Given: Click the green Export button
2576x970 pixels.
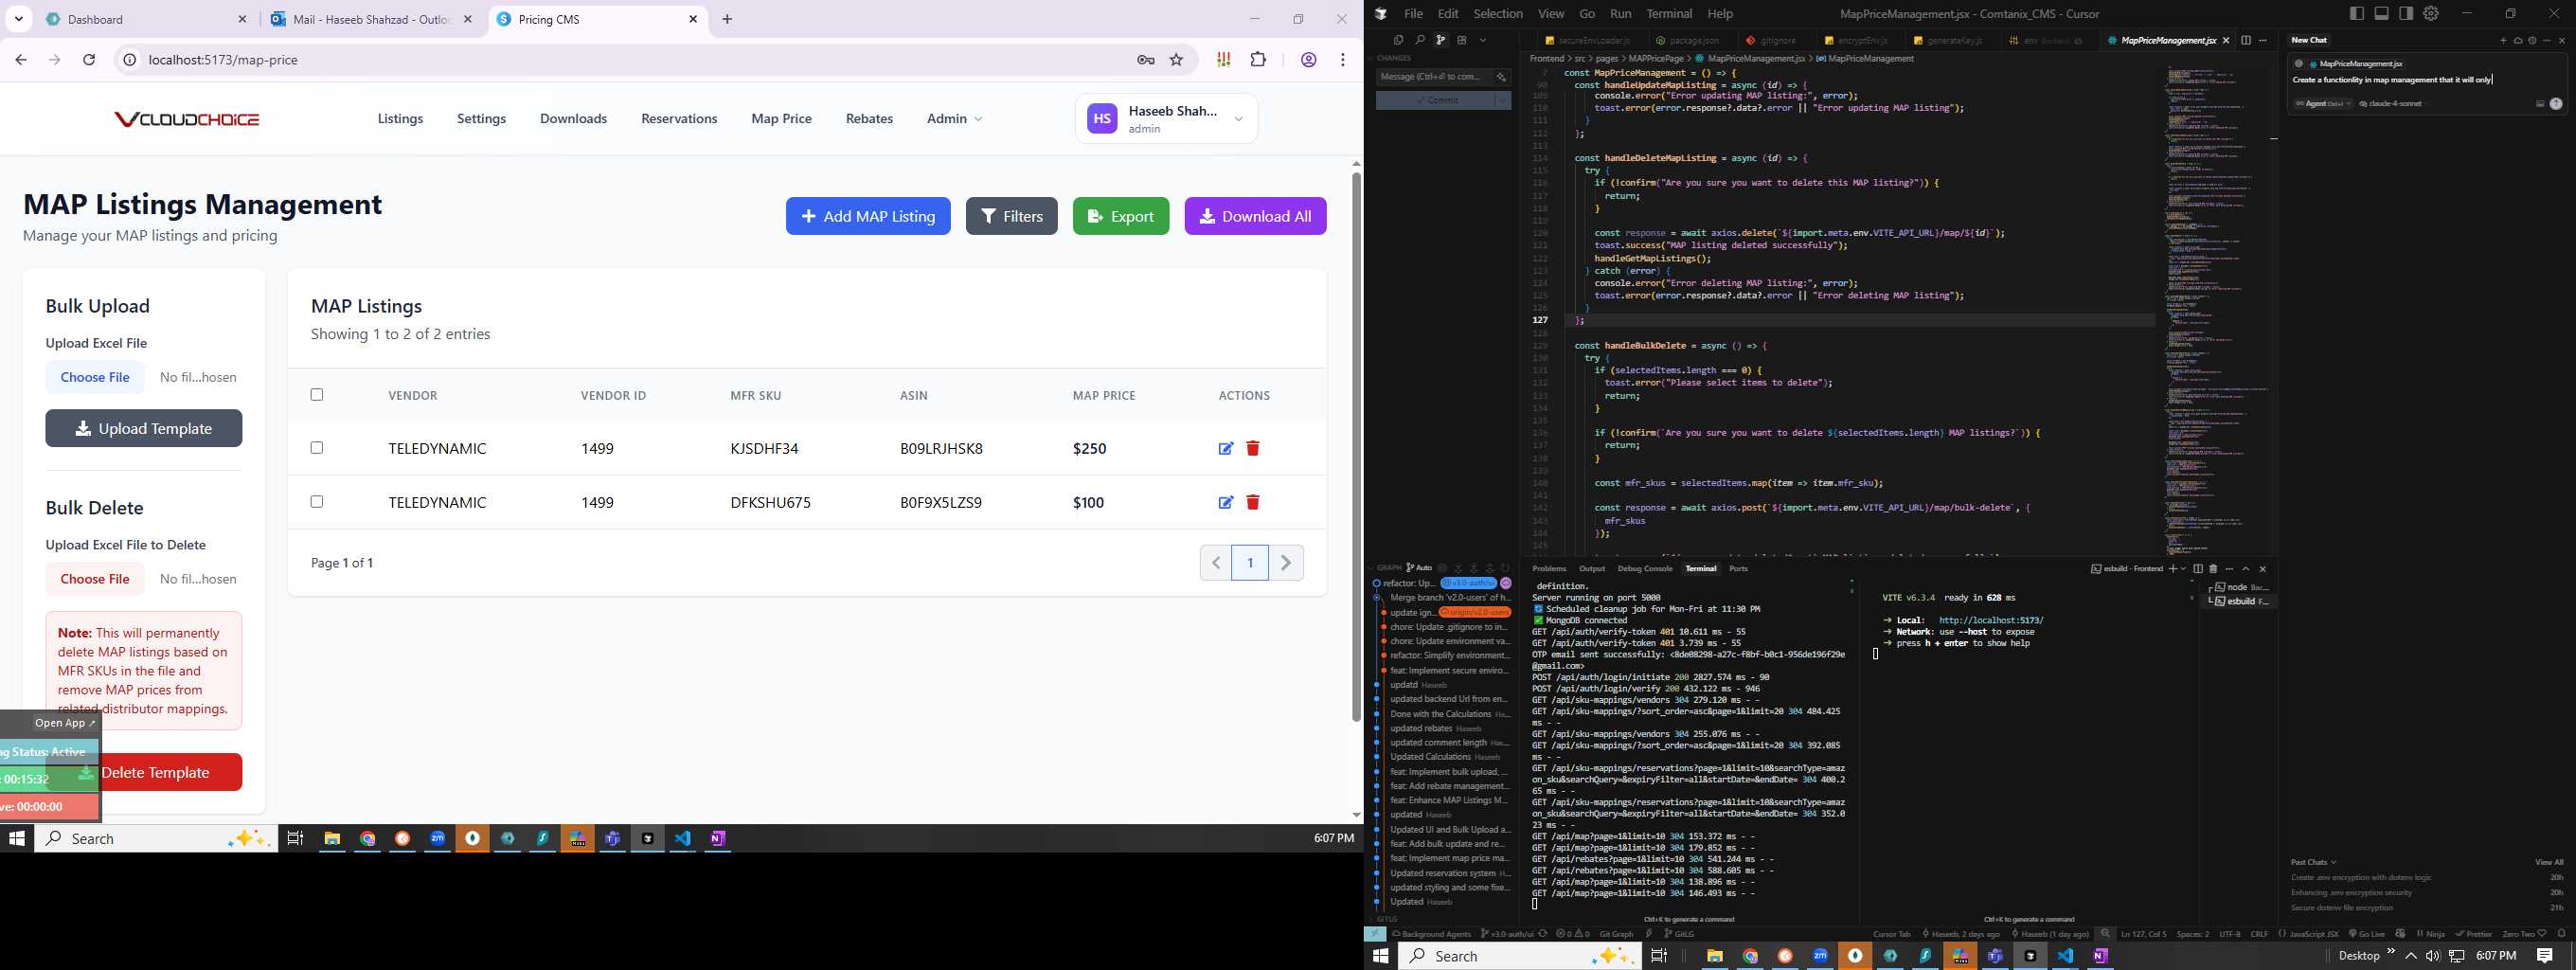Looking at the screenshot, I should pyautogui.click(x=1120, y=216).
